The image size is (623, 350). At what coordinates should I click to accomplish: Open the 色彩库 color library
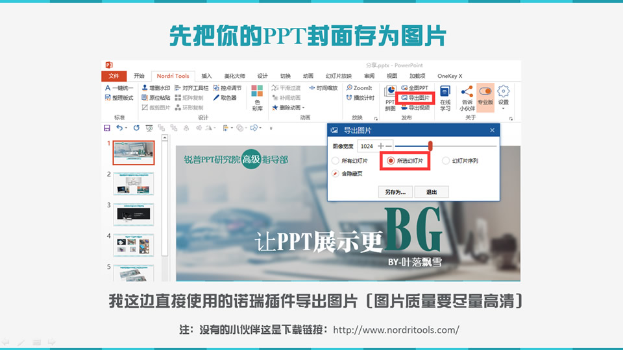258,97
